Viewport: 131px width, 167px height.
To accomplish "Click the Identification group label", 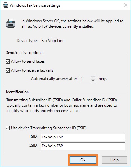I will tap(17, 92).
